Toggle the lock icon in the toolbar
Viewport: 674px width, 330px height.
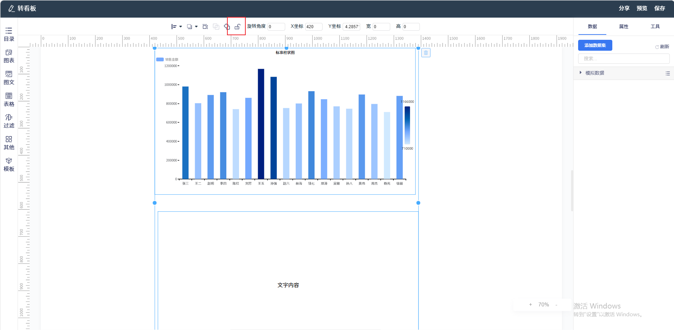point(238,27)
